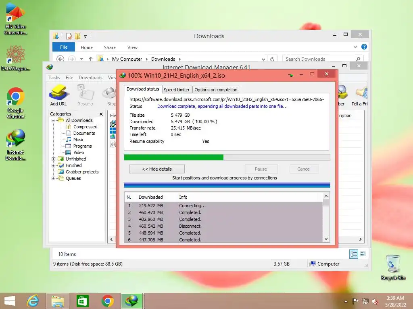Select the Video category

tap(79, 152)
